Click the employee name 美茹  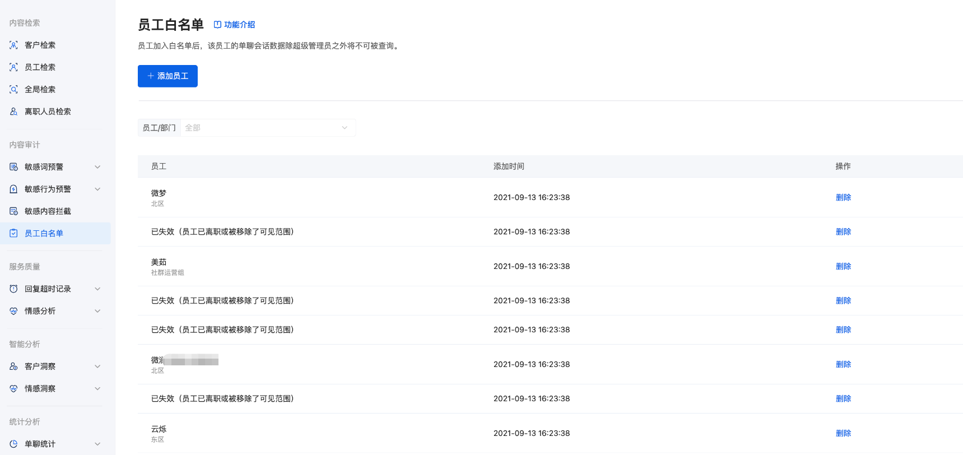click(159, 262)
